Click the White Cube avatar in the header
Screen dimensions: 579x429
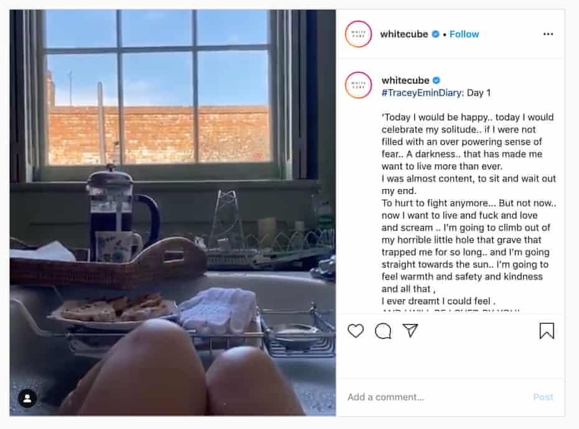[358, 34]
